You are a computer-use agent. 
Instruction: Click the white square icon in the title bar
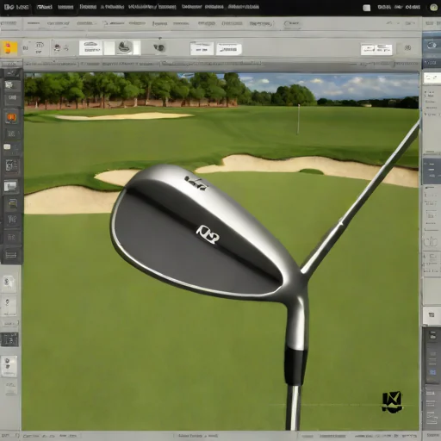(367, 8)
